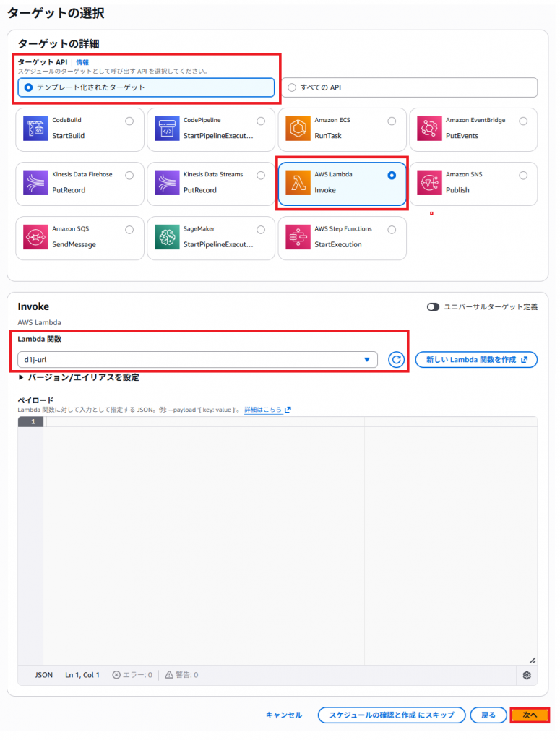Open the Lambda 関数 dropdown showing d1j-url
The width and height of the screenshot is (560, 740).
[197, 360]
